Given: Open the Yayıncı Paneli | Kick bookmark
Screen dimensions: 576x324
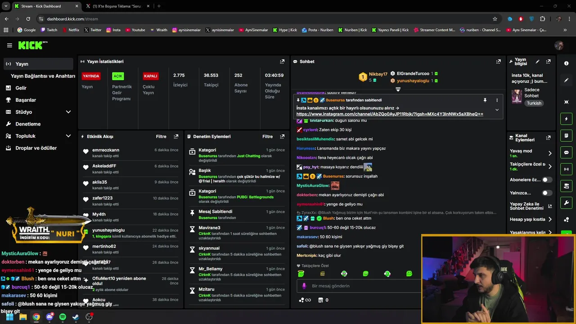Looking at the screenshot, I should (390, 30).
